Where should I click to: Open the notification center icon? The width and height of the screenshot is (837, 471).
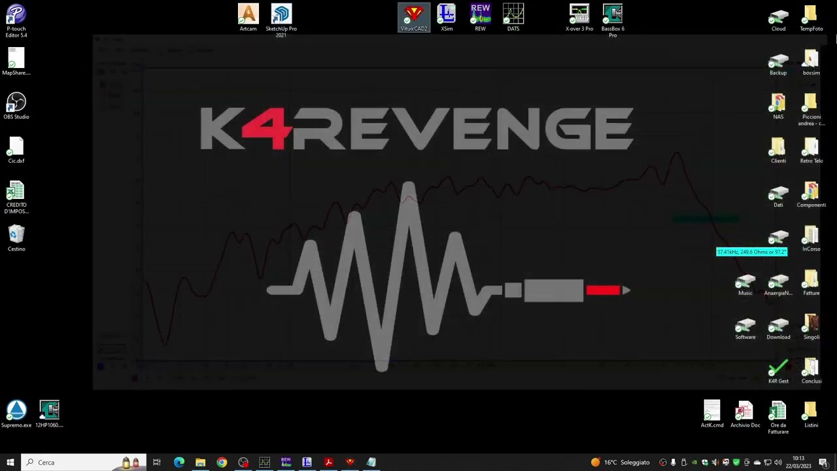click(823, 462)
